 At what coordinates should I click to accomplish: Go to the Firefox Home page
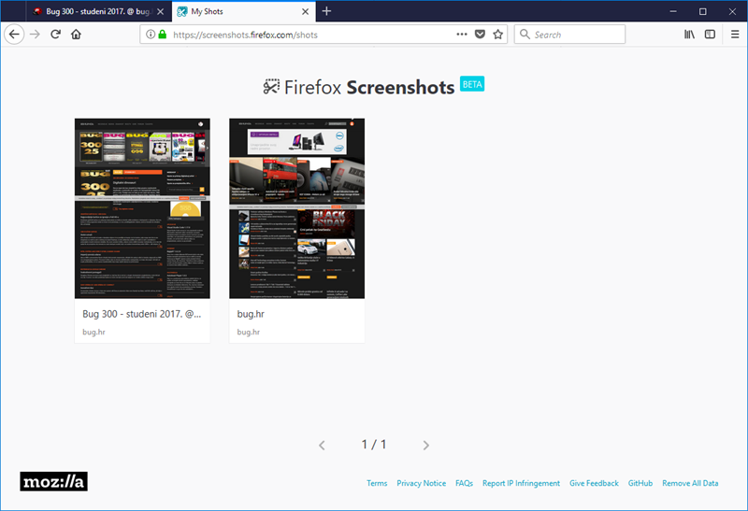[x=77, y=35]
